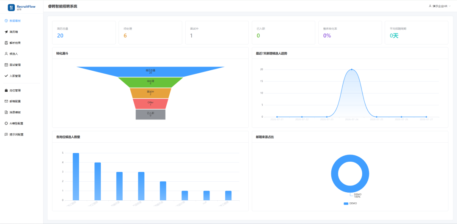This screenshot has height=224, width=457.
Task: Select the 提示词配置 chat icon
Action: [6, 135]
